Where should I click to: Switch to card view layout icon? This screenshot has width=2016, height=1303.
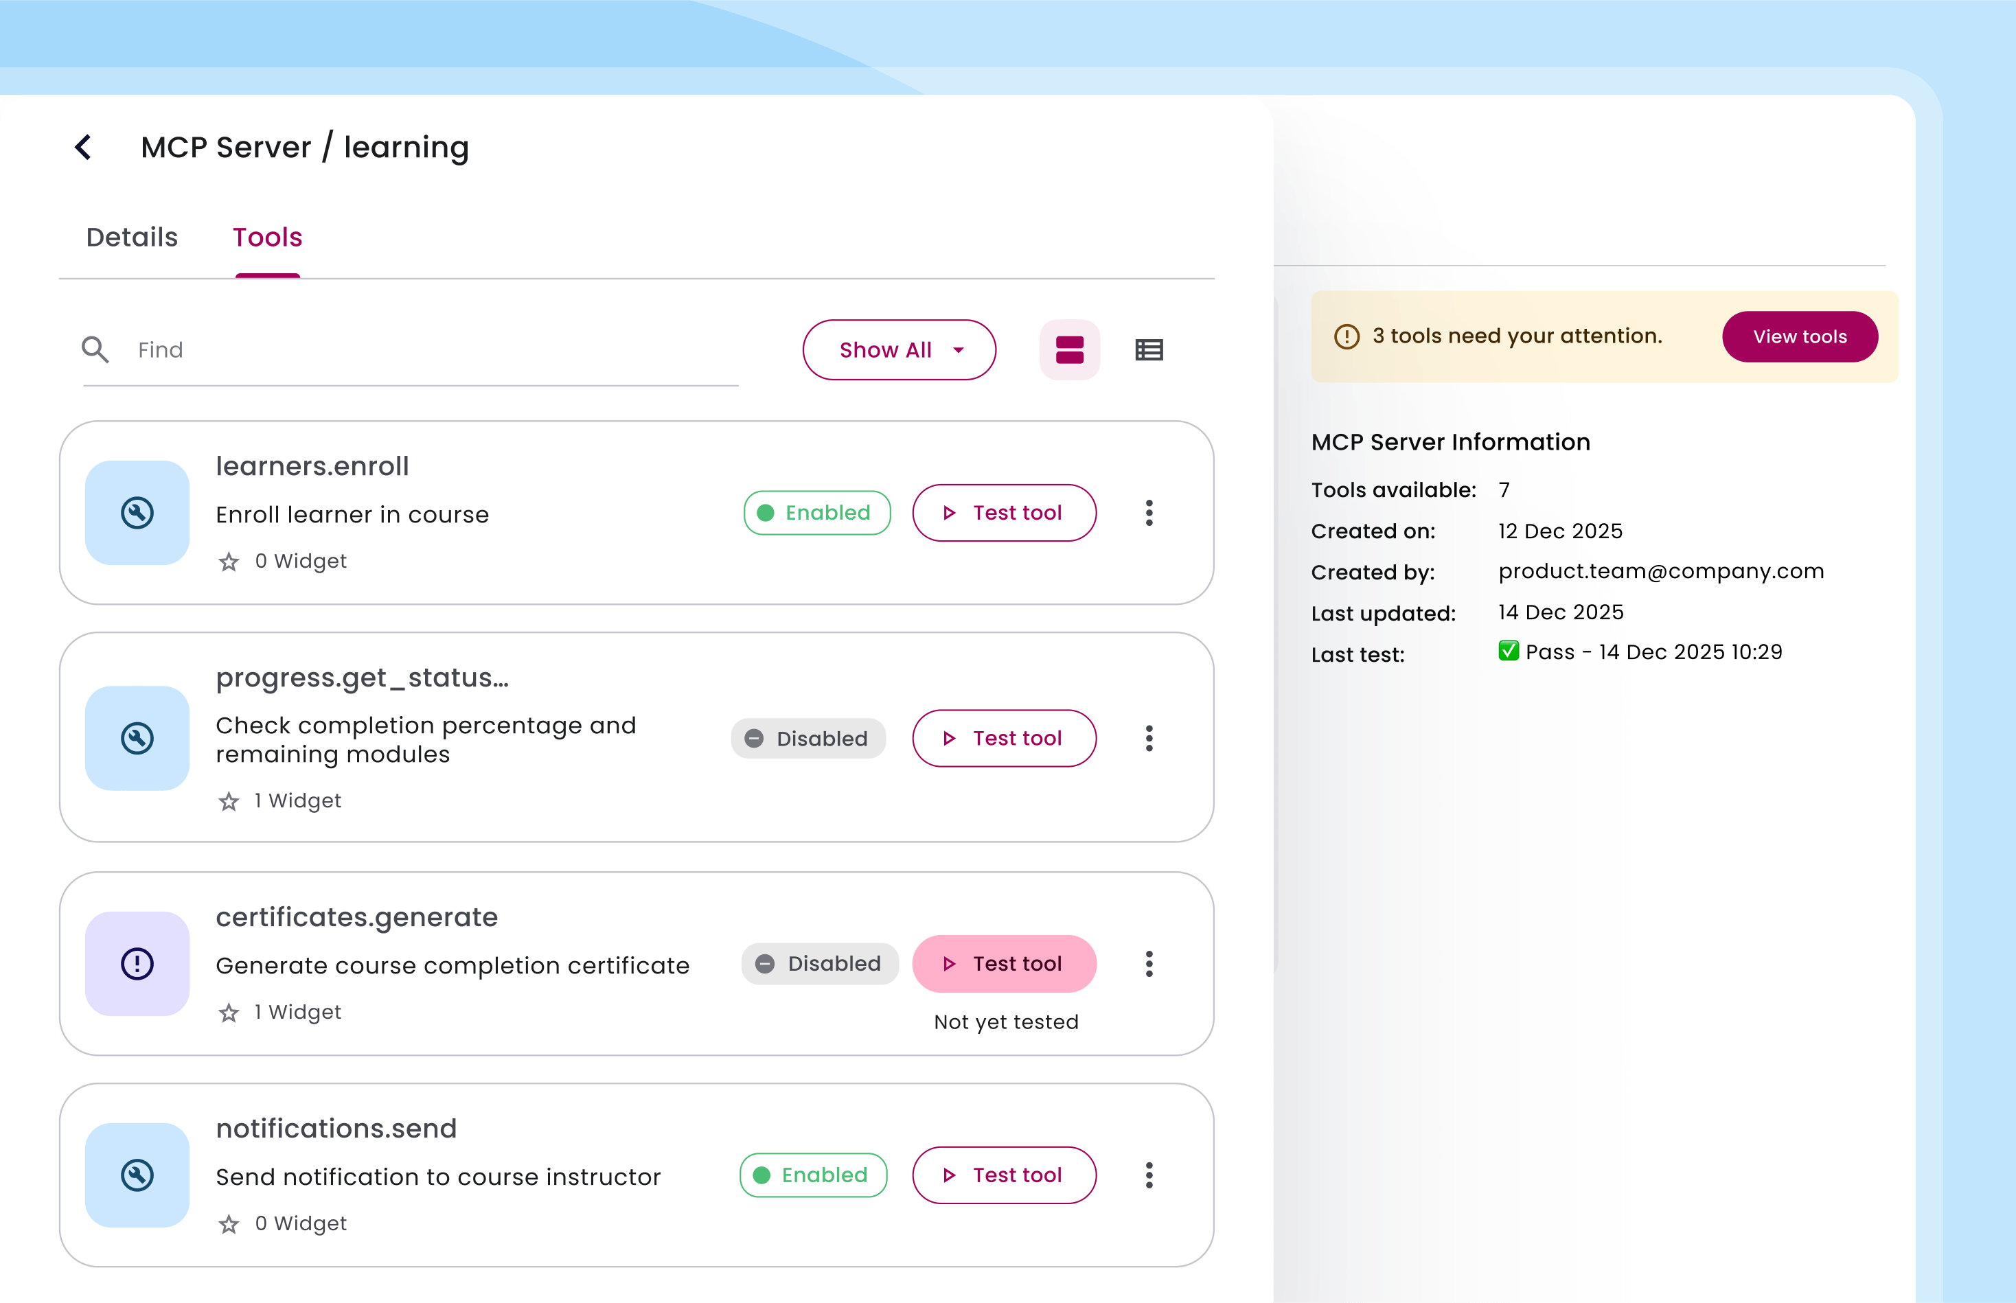pos(1069,349)
